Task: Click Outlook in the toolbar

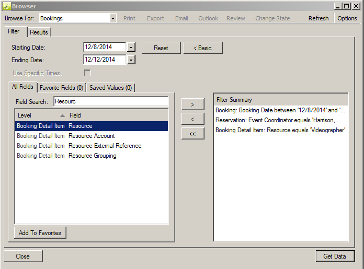Action: (x=208, y=18)
